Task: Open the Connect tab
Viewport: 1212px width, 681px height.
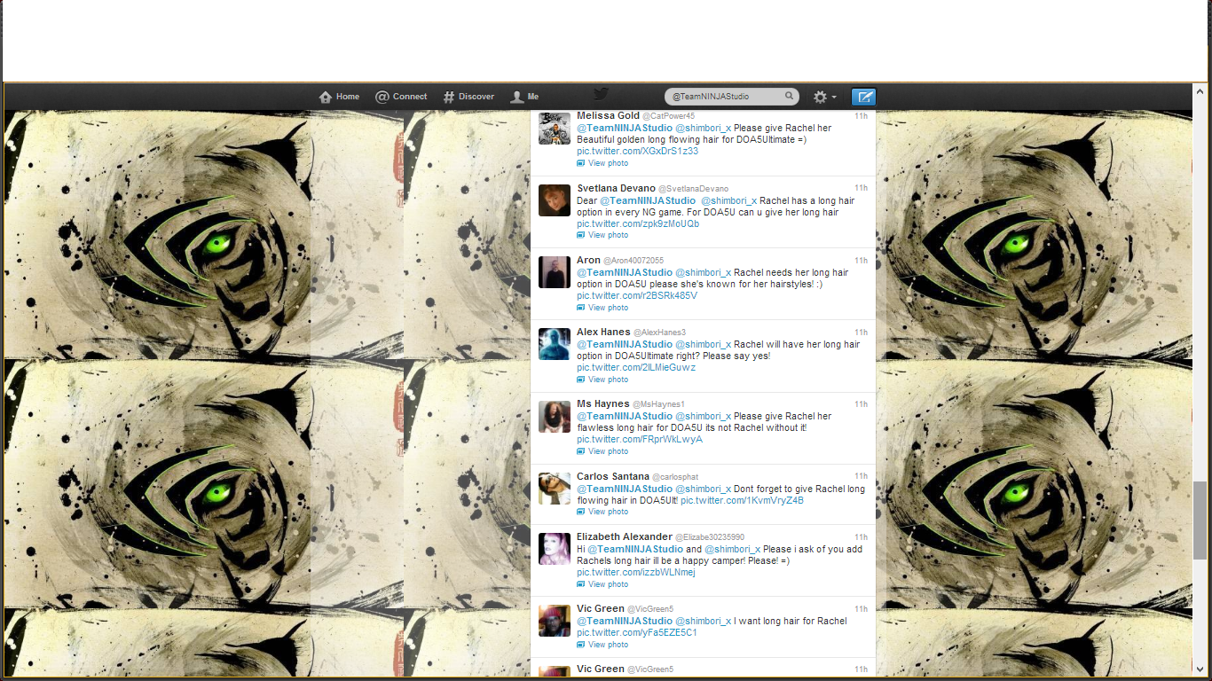Action: pos(401,97)
